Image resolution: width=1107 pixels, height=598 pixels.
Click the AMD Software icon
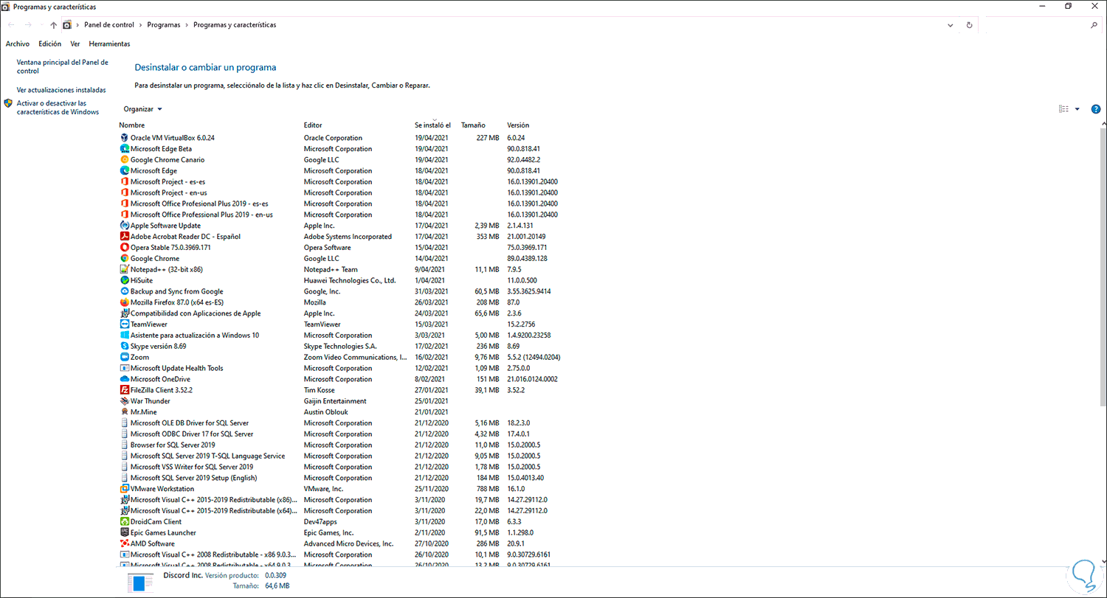(x=124, y=543)
